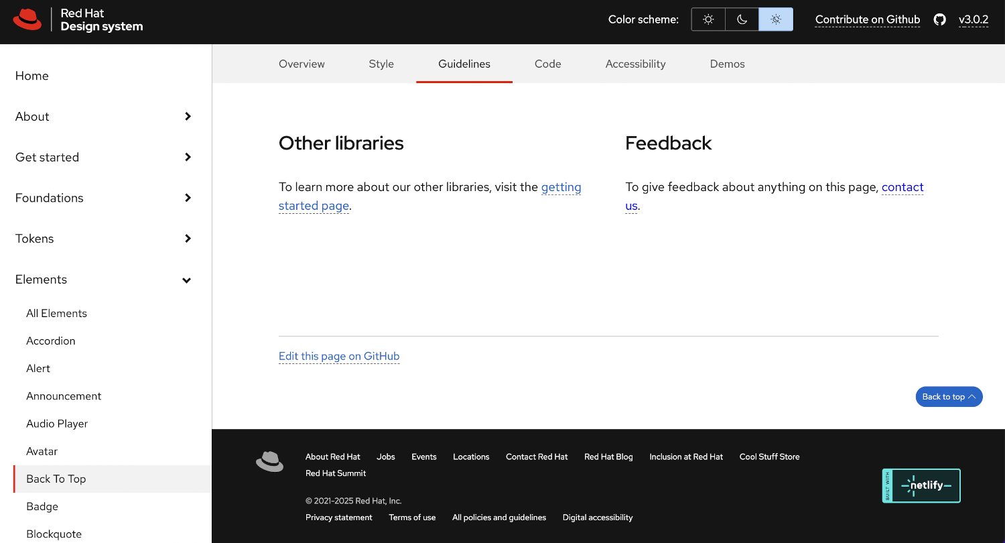Click Locations in the footer

[471, 457]
